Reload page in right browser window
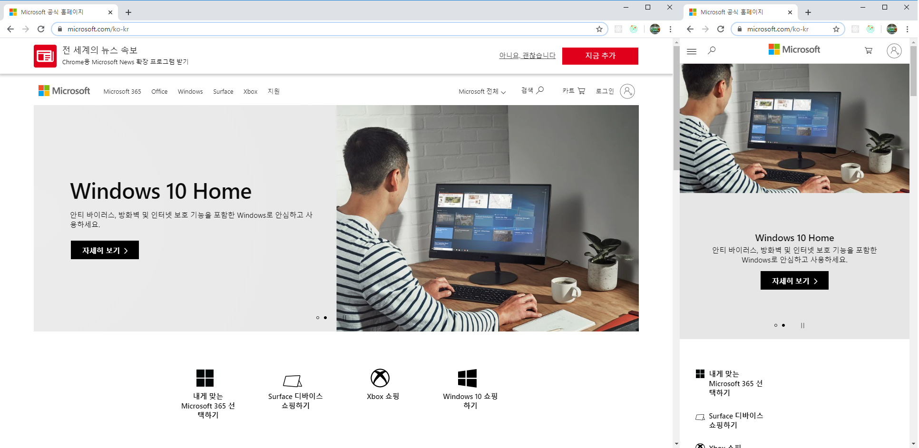The height and width of the screenshot is (448, 919). pos(721,29)
